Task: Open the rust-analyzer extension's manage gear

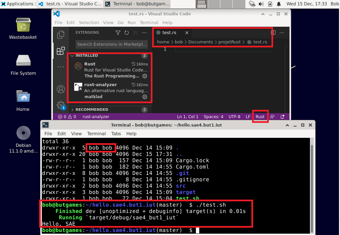Action: point(145,97)
